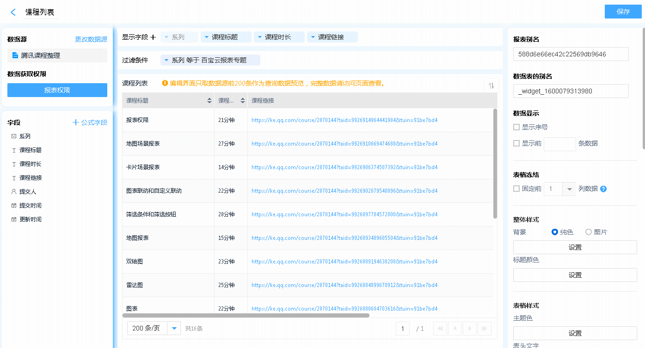The height and width of the screenshot is (348, 645).
Task: Click the last page navigation icon
Action: point(484,329)
